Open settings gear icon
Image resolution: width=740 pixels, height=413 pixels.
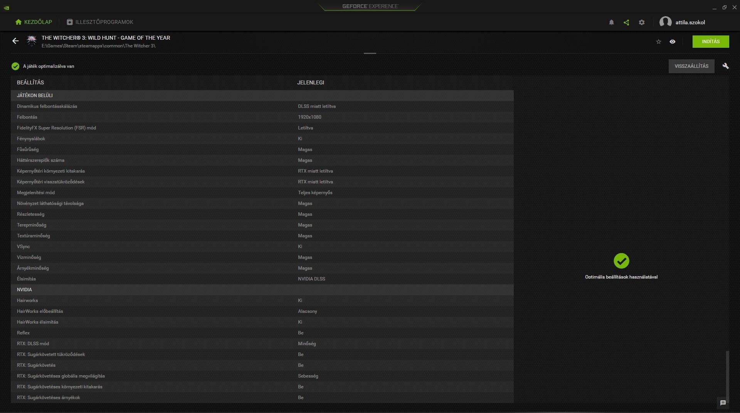point(641,22)
